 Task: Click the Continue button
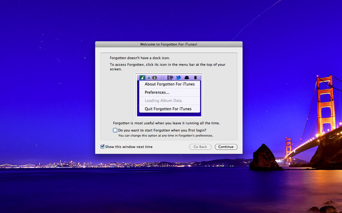pos(226,147)
